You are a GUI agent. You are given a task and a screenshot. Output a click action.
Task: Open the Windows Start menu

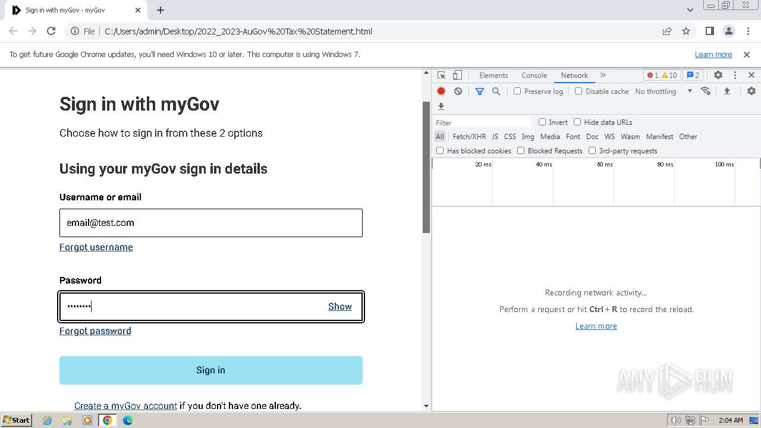(x=17, y=420)
